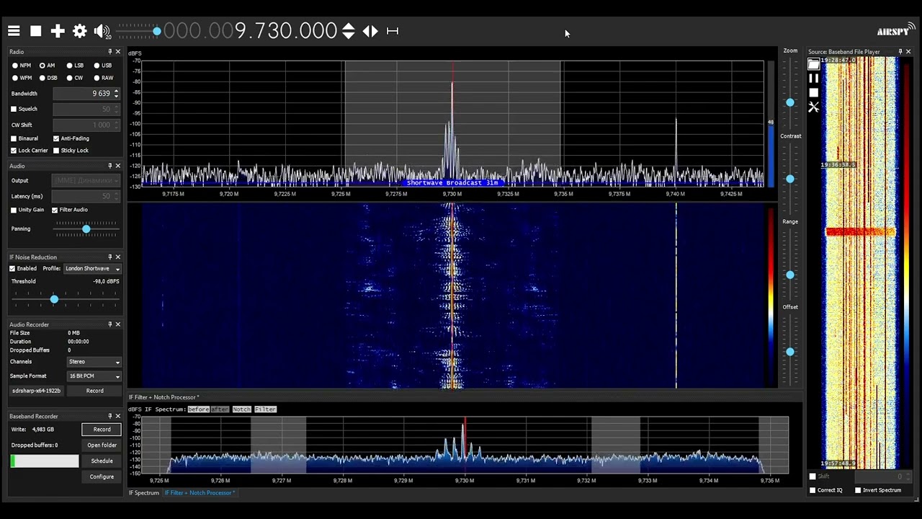The height and width of the screenshot is (519, 922).
Task: Switch to the IF Spectrum tab
Action: (144, 493)
